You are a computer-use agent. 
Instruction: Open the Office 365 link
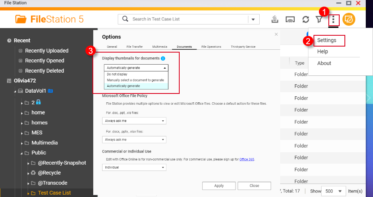click(247, 159)
